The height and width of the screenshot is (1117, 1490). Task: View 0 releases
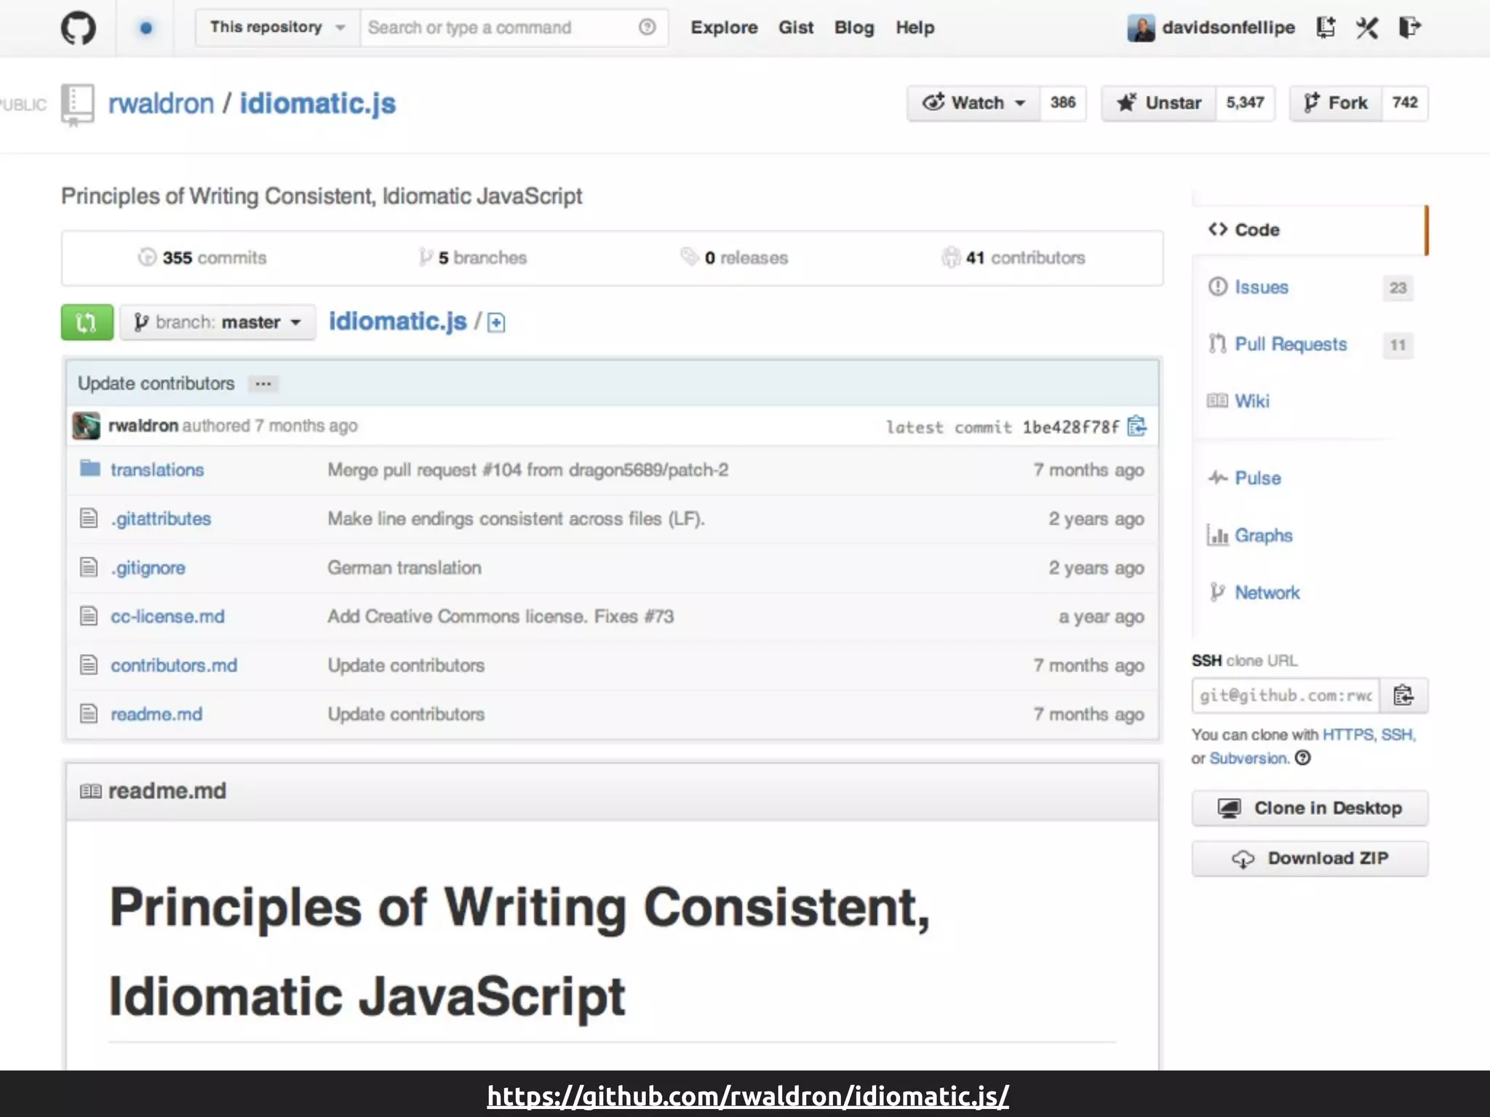pyautogui.click(x=735, y=257)
